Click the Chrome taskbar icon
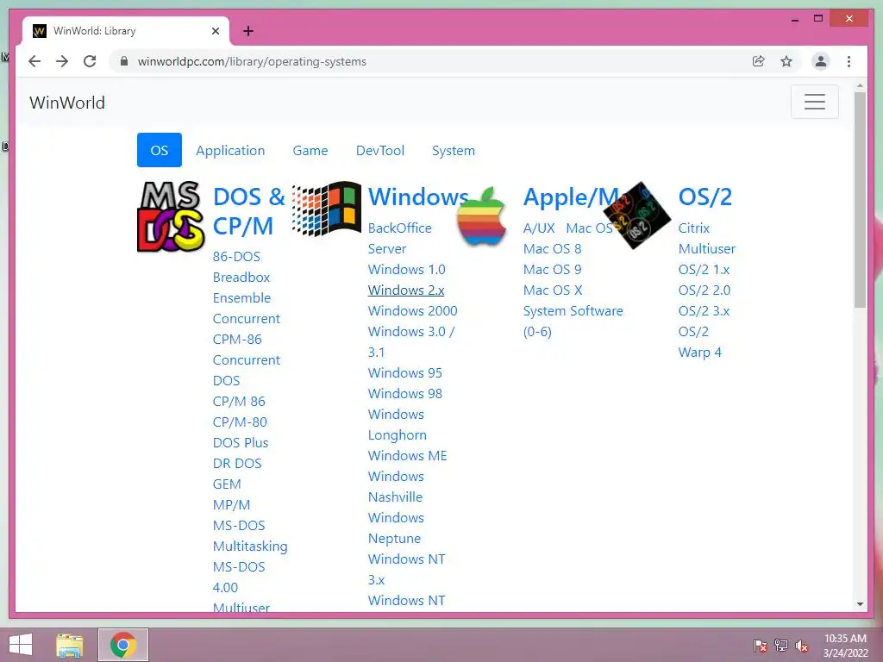This screenshot has width=883, height=662. coord(123,645)
